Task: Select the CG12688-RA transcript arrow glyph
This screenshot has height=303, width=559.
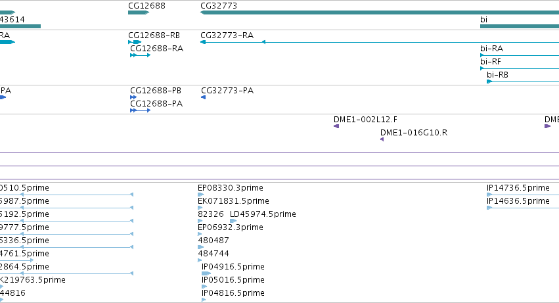Action: 140,55
